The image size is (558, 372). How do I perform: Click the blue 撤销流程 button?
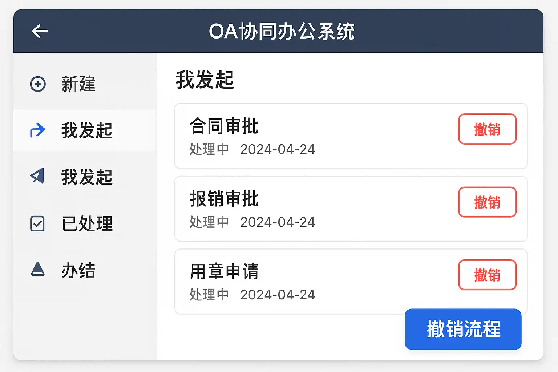coord(463,329)
